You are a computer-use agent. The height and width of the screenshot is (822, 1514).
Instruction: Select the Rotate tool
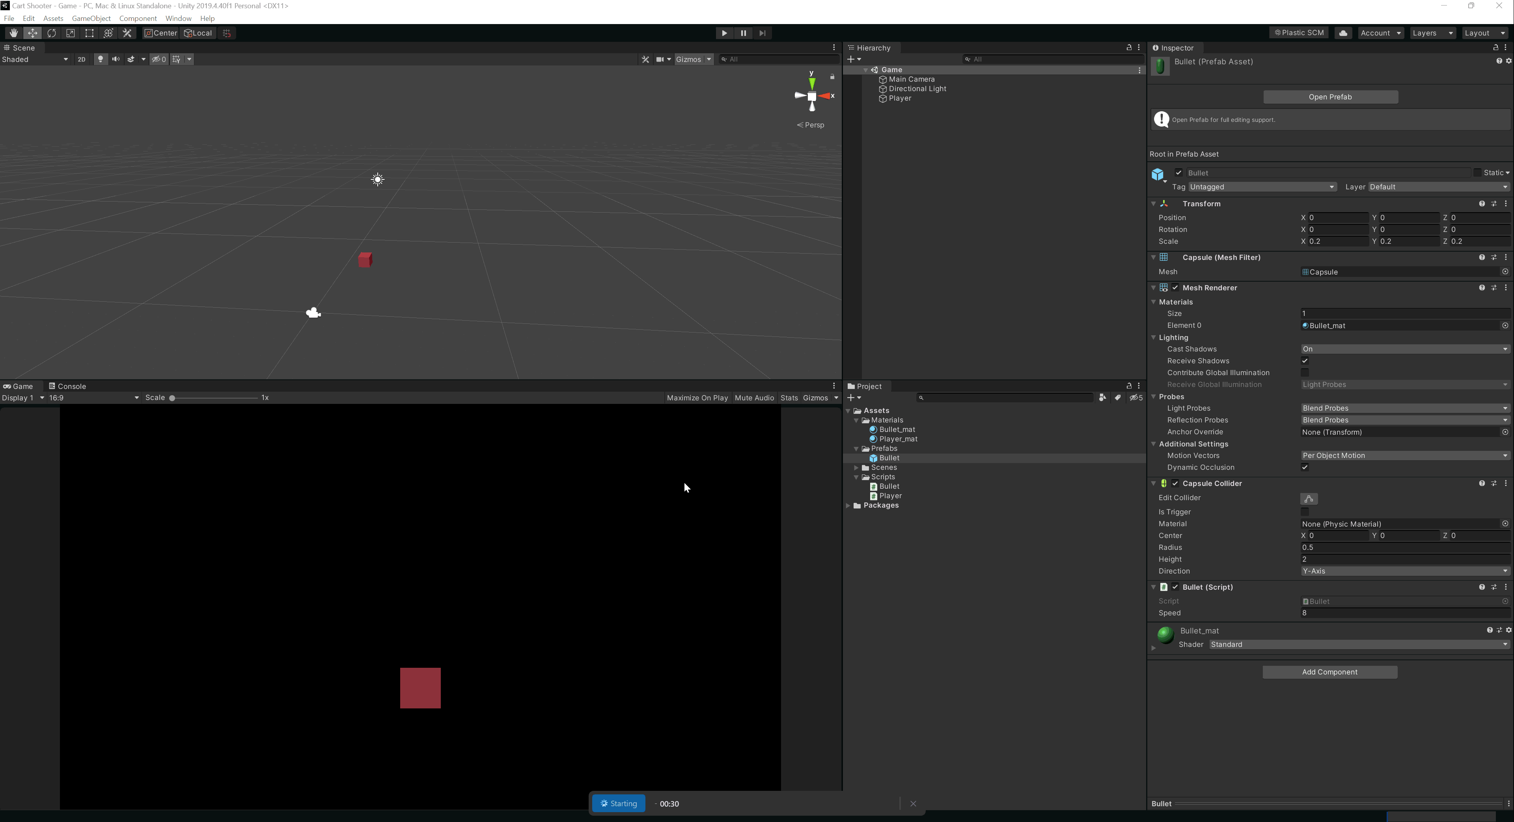point(52,34)
